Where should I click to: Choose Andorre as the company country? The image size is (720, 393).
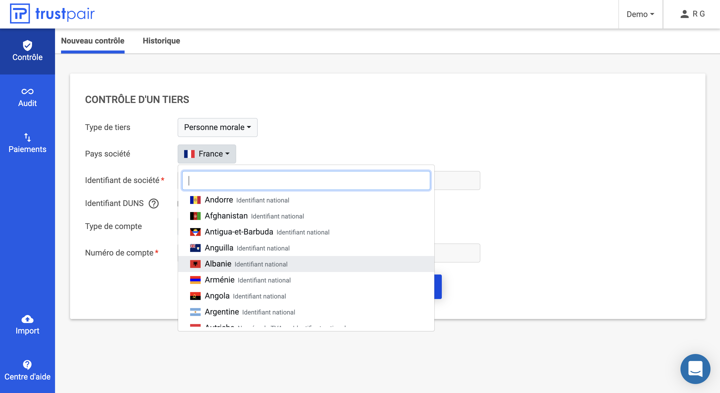point(247,200)
